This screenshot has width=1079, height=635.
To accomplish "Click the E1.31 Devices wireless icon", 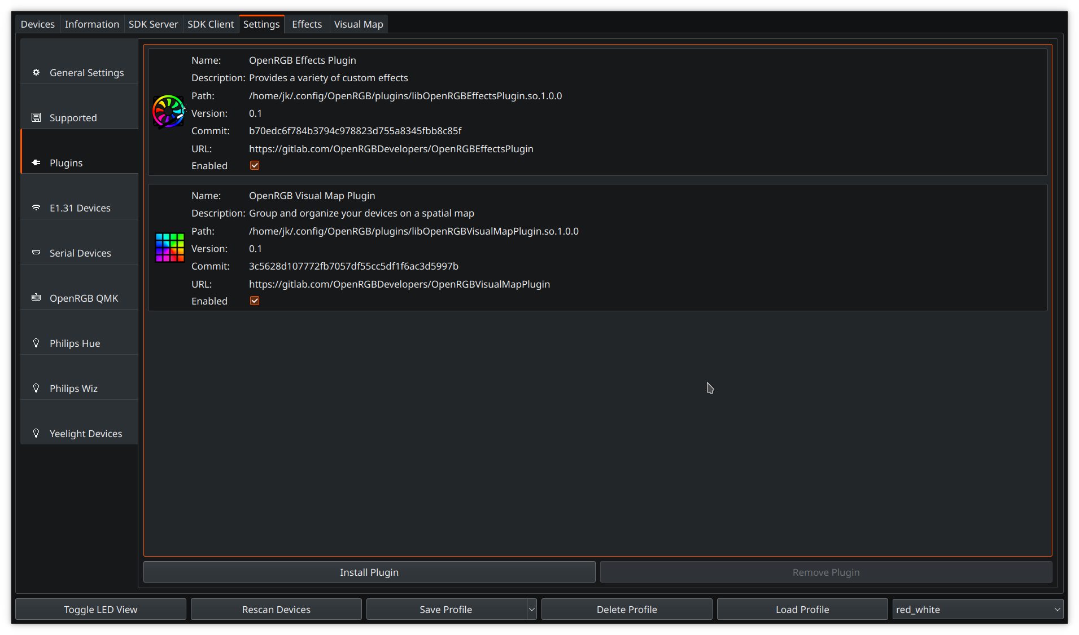I will [36, 208].
